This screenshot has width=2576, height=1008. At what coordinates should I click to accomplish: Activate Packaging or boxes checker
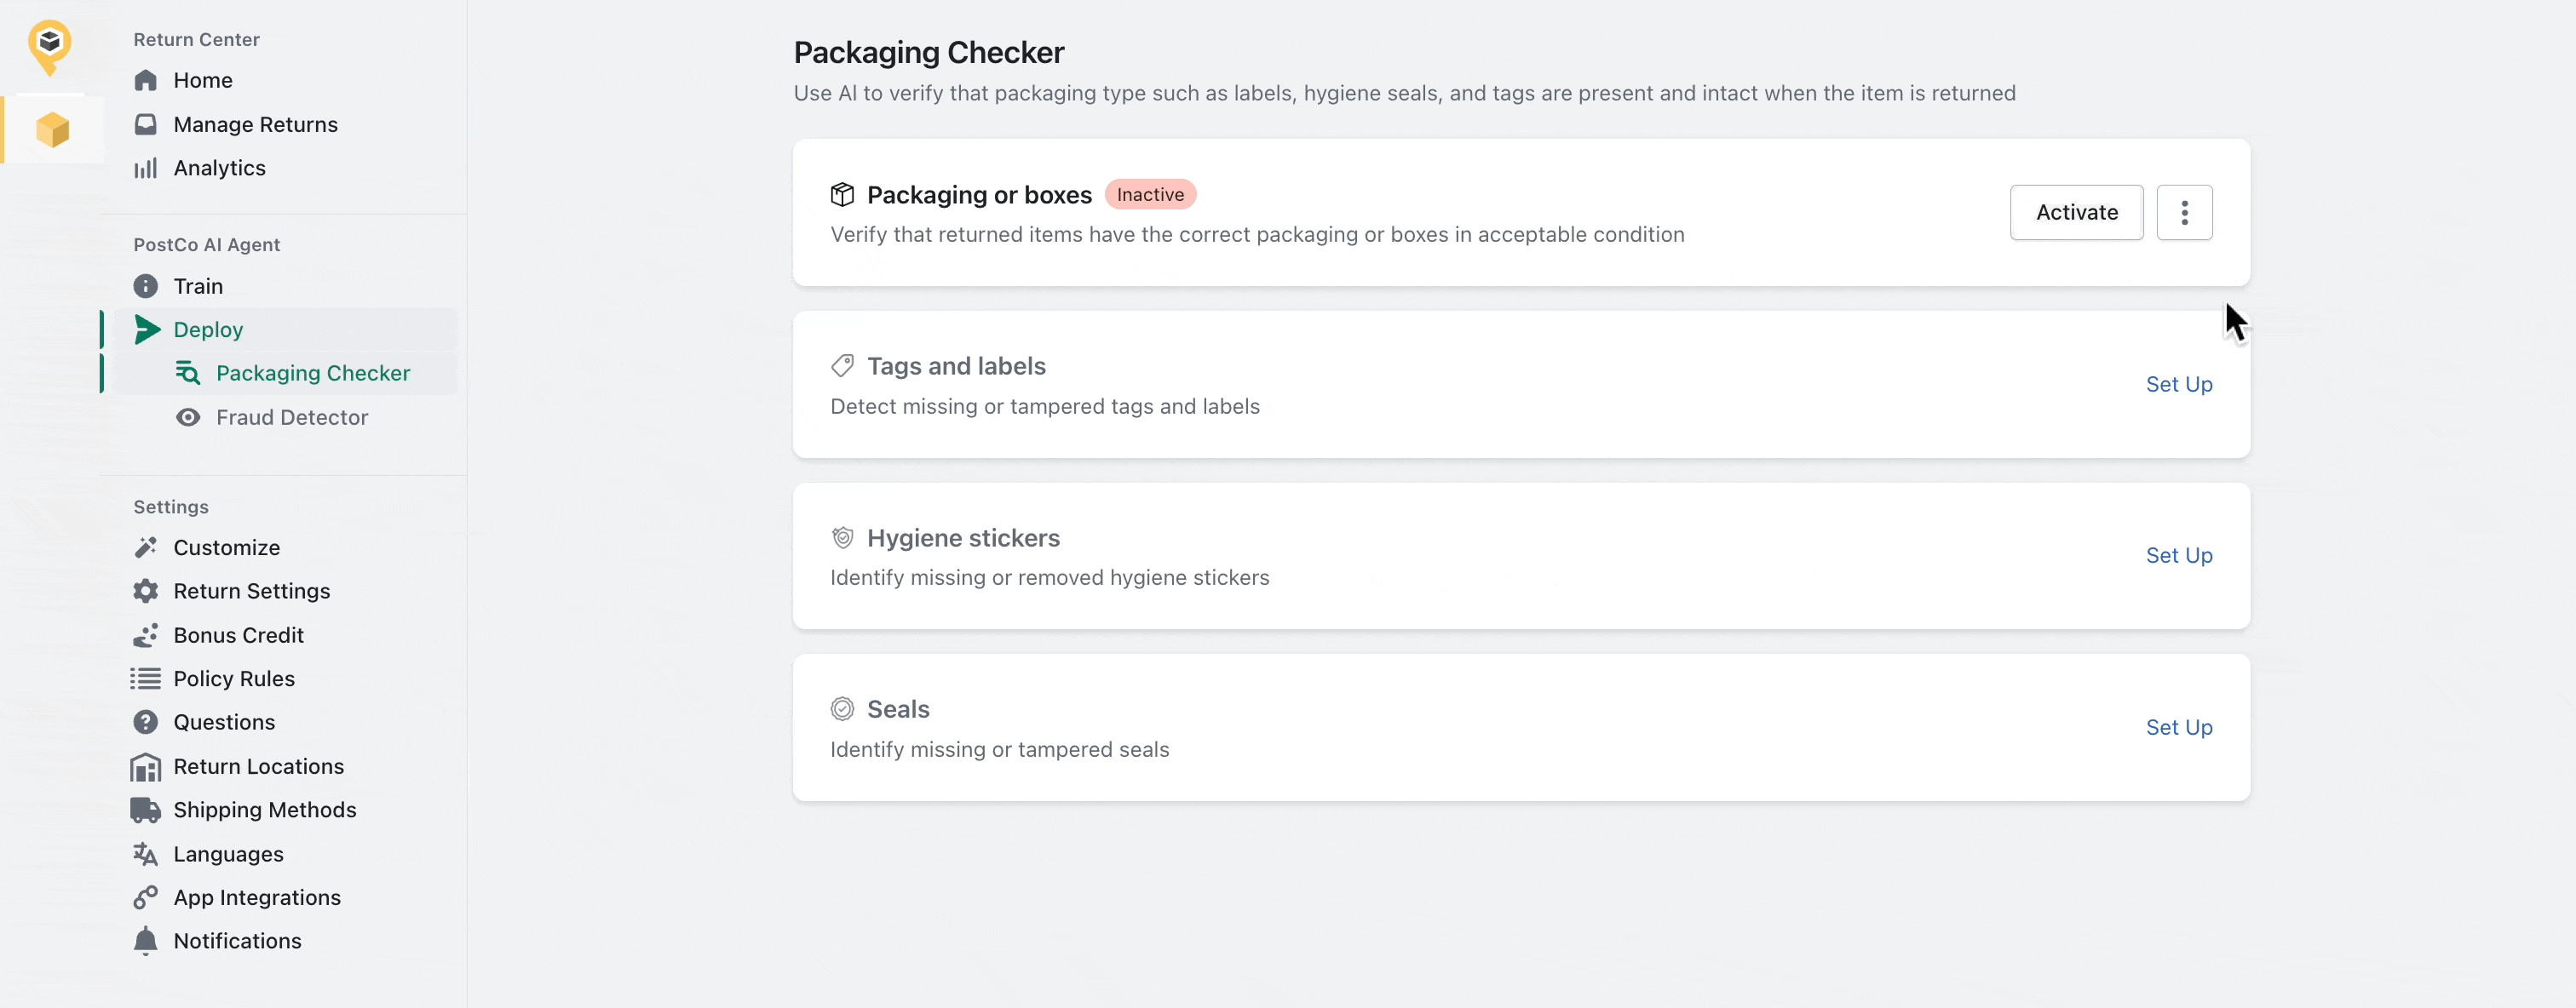(2076, 212)
